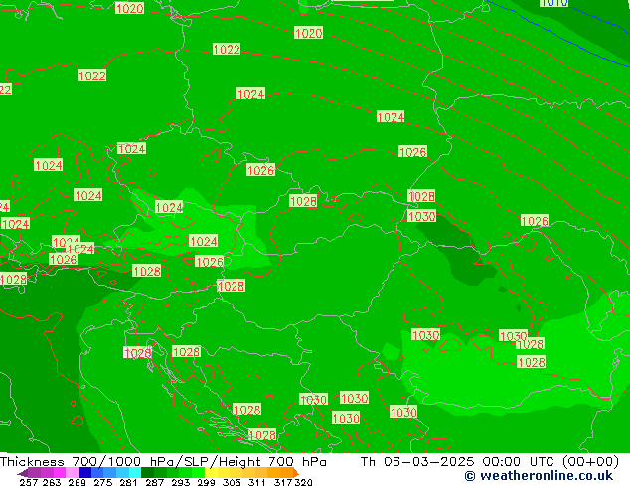Click the cyan legend swatch
This screenshot has height=486, width=630.
point(135,473)
